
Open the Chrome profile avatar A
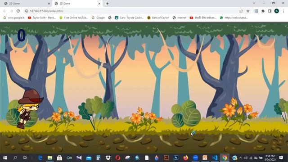[277, 11]
